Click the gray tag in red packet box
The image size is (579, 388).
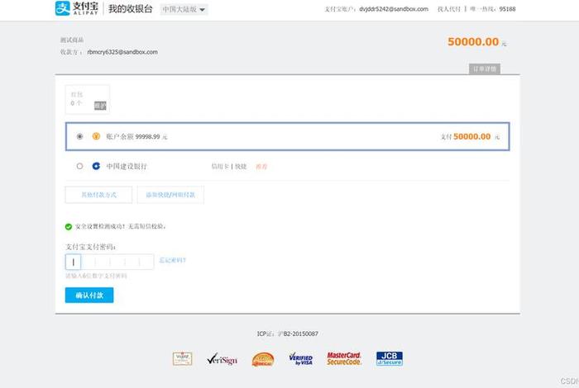100,106
